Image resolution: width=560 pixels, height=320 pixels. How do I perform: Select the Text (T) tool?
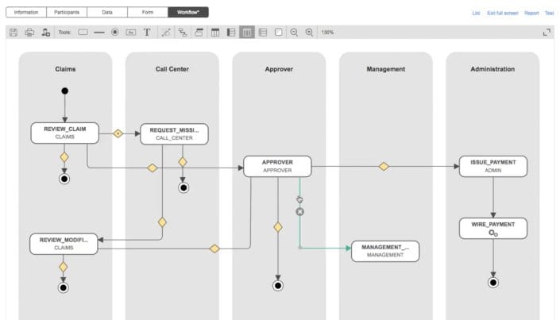click(147, 32)
